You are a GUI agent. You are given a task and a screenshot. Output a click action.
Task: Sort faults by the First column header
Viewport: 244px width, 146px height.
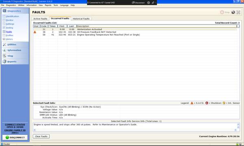point(62,26)
